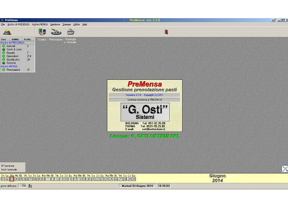Select day 25 in the calendar strip
This screenshot has width=288, height=208.
111,179
